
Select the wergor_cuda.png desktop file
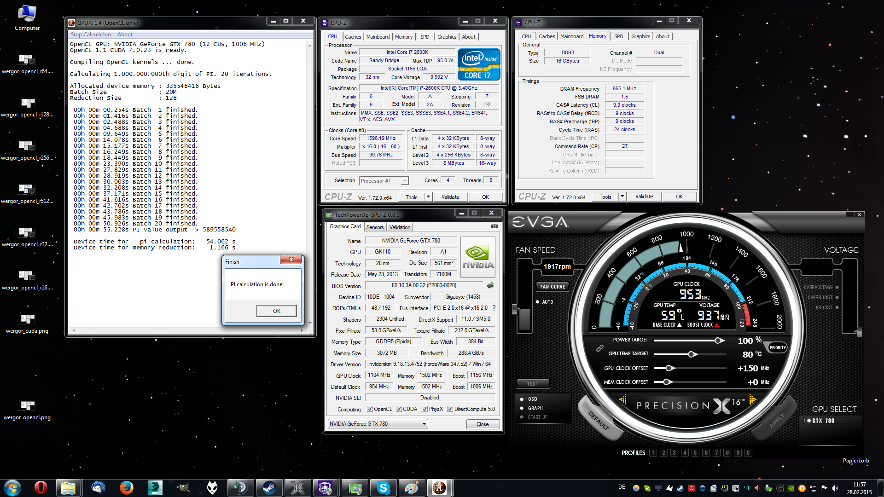coord(27,322)
